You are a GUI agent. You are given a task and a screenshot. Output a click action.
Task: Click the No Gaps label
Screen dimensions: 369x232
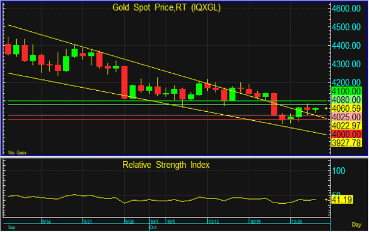tap(17, 153)
